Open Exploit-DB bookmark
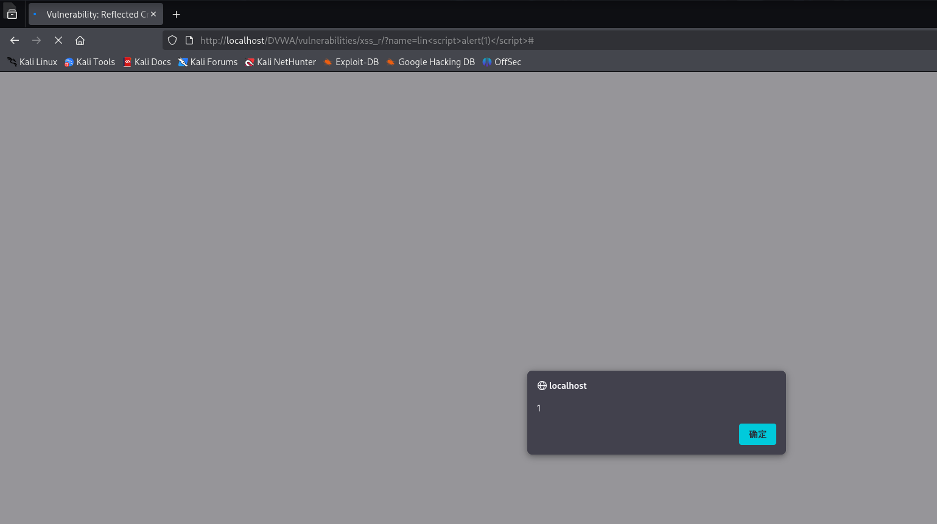 351,62
